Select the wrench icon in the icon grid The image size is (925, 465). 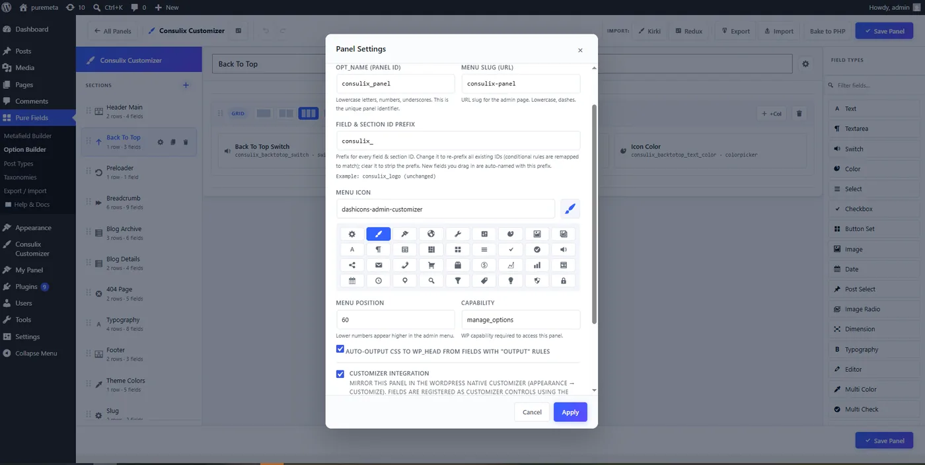pyautogui.click(x=458, y=234)
